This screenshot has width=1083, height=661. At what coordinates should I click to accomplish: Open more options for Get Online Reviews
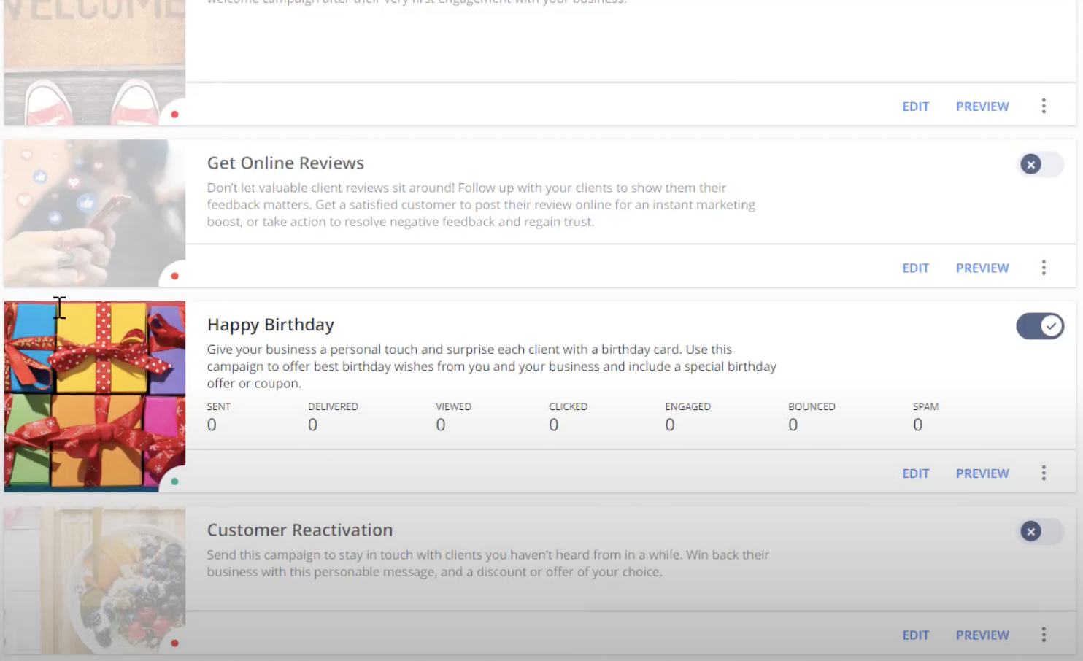coord(1044,268)
